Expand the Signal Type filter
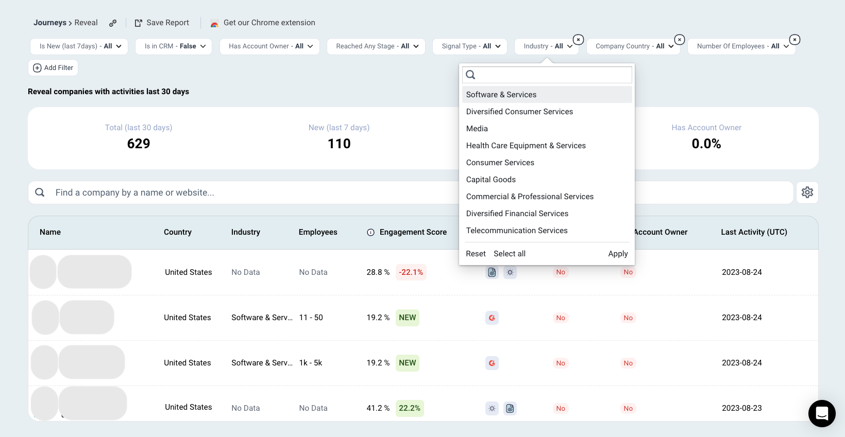The width and height of the screenshot is (845, 437). [470, 46]
